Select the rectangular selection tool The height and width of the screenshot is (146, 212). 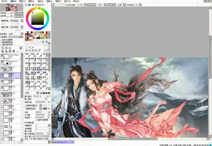coord(27,47)
